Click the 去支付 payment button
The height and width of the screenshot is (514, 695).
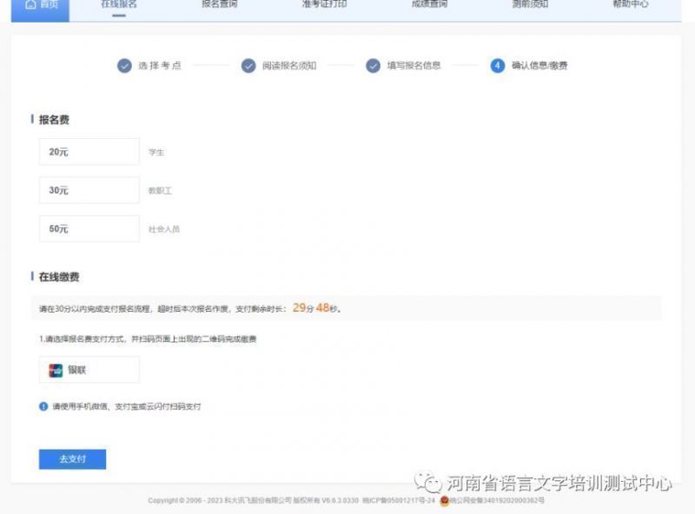[x=73, y=458]
